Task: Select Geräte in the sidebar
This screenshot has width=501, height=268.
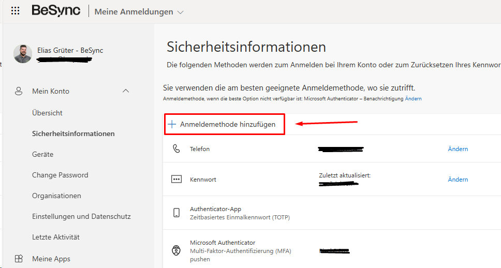Action: click(x=42, y=154)
